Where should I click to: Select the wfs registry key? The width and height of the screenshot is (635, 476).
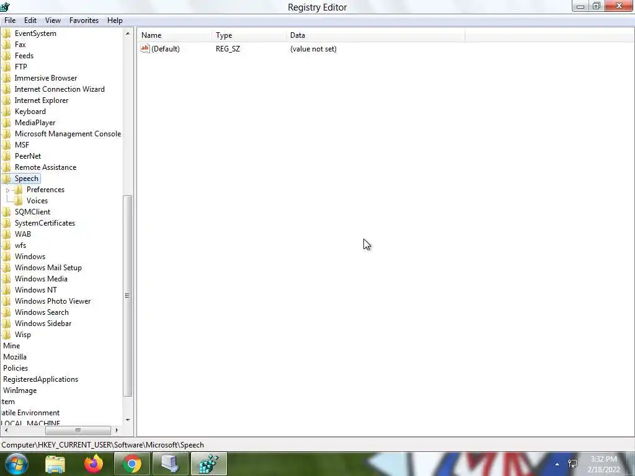pos(20,245)
